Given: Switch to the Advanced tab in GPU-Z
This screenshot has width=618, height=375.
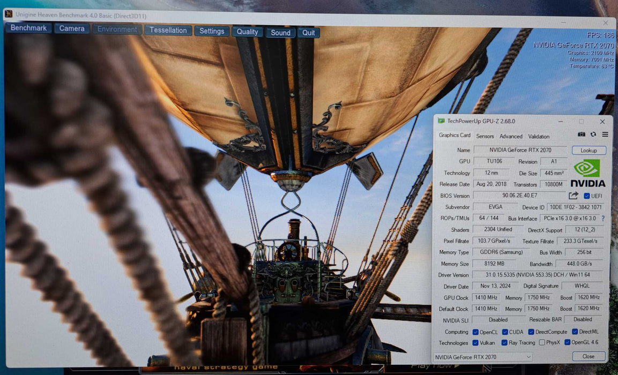Looking at the screenshot, I should click(511, 136).
